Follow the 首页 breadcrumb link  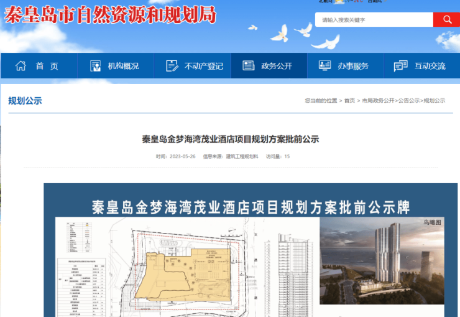pyautogui.click(x=349, y=100)
